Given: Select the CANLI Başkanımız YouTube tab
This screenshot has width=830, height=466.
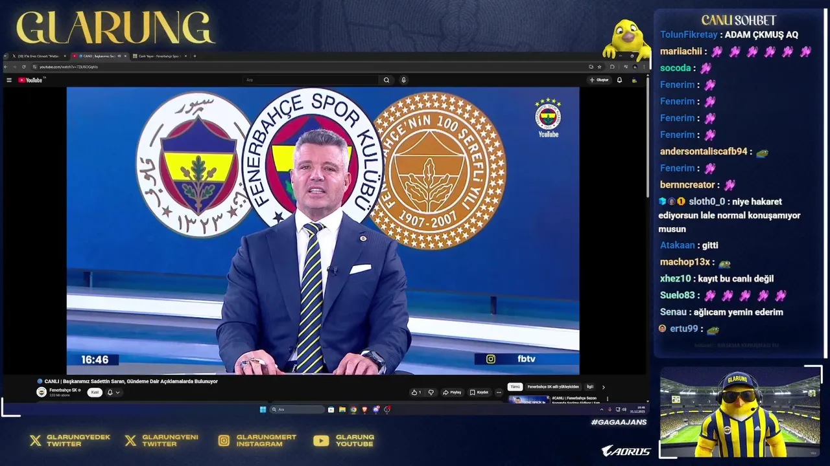Looking at the screenshot, I should point(100,56).
